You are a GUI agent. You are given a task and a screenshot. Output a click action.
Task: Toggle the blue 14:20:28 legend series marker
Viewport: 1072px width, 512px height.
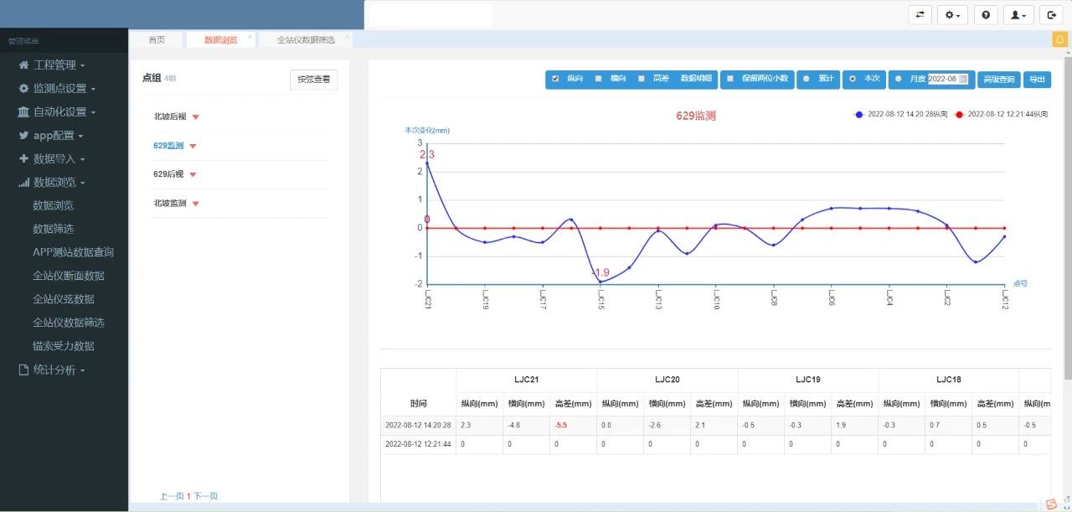(x=858, y=114)
